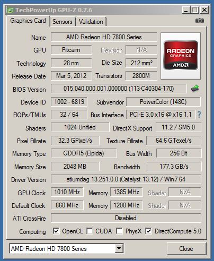214x261 pixels.
Task: Toggle the CUDA checkbox
Action: [90, 231]
